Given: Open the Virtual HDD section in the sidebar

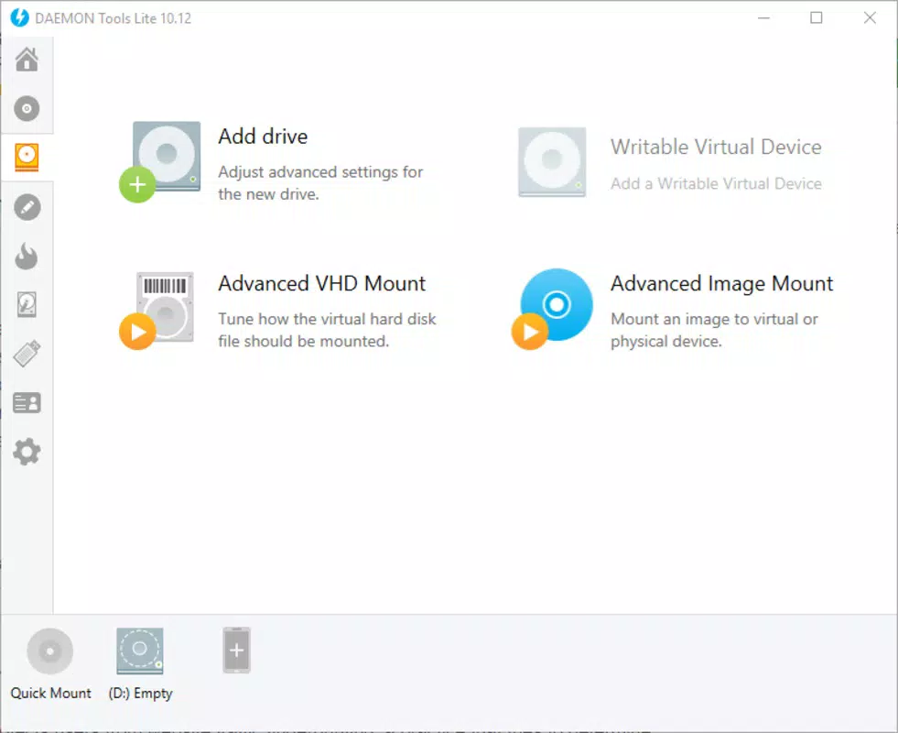Looking at the screenshot, I should (x=27, y=304).
